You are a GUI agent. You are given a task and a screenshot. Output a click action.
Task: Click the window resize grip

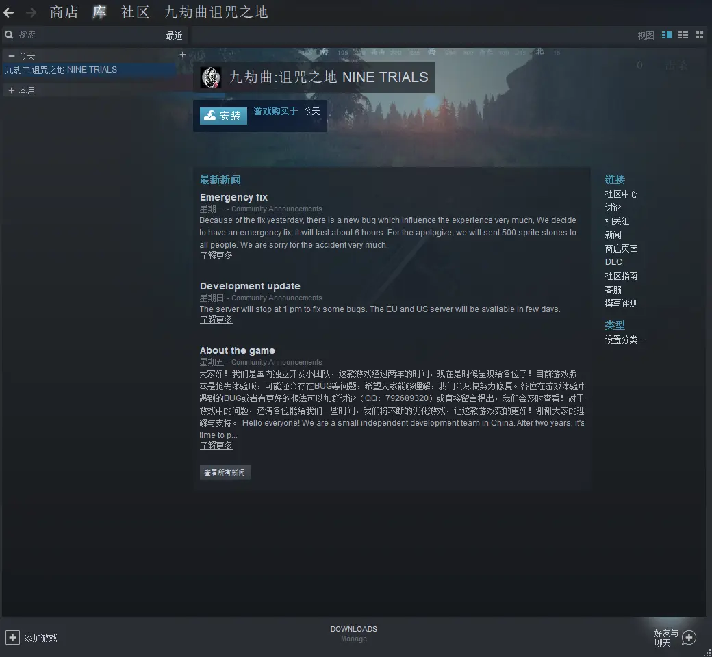click(x=707, y=652)
